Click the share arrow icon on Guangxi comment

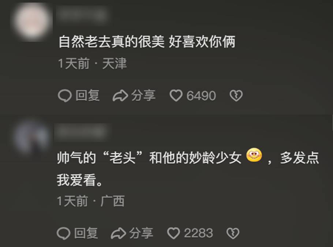pyautogui.click(x=119, y=233)
